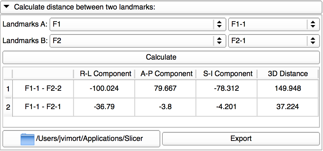Select row 1 header in the table
323x151 pixels.
[x=8, y=89]
